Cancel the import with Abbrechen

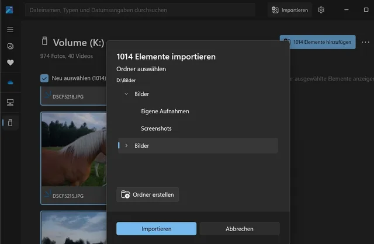(240, 229)
